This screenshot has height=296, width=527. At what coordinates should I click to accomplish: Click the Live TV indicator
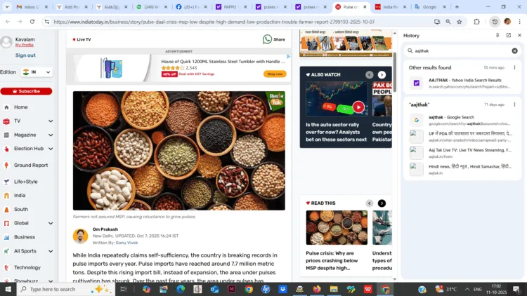[x=82, y=39]
